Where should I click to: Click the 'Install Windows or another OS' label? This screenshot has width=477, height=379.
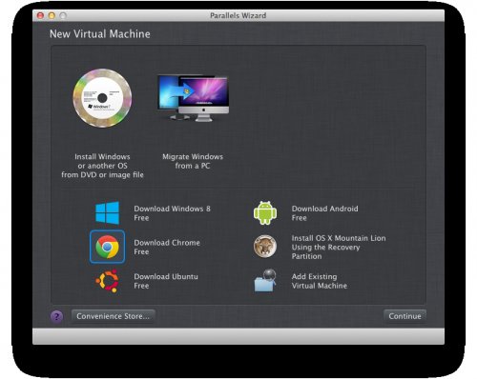pos(102,166)
